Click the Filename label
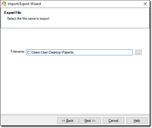This screenshot has width=152, height=128. click(18, 51)
